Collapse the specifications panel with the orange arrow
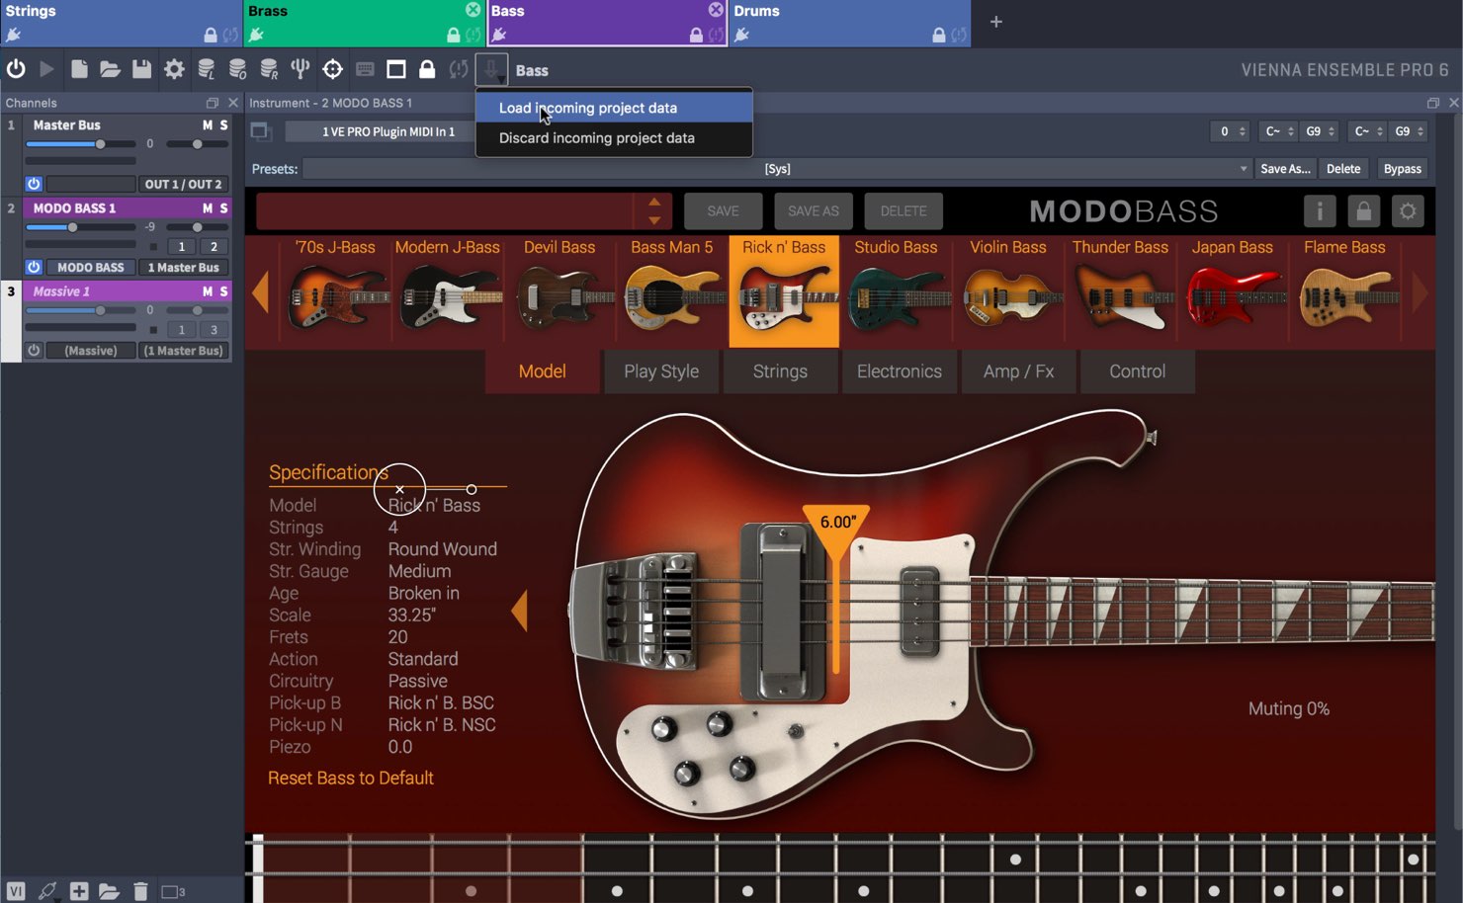 (519, 612)
